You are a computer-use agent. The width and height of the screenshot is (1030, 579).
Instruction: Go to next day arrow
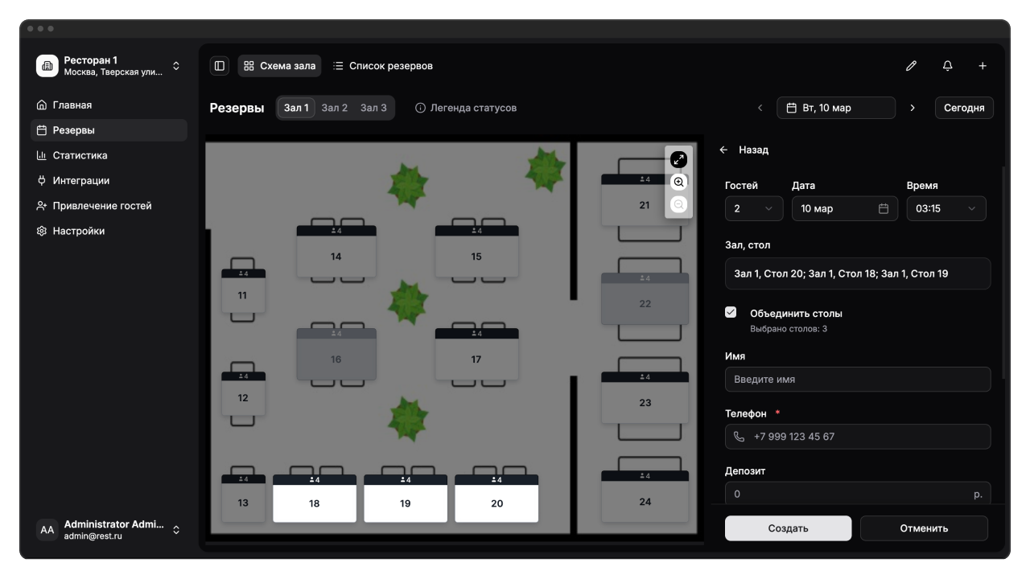(x=912, y=108)
